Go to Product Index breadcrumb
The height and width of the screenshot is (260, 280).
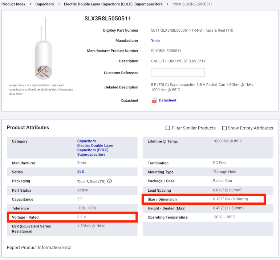click(x=13, y=4)
